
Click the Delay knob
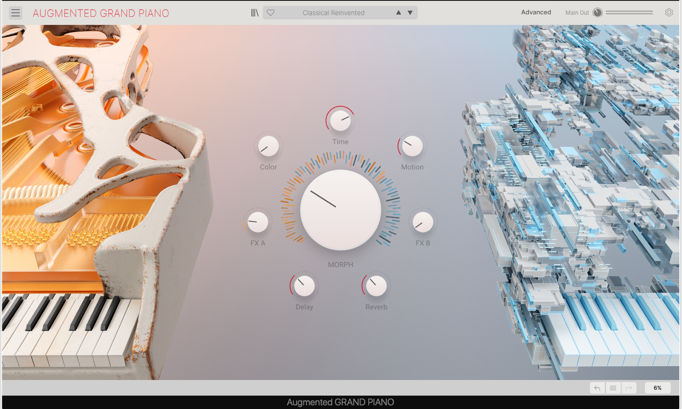304,286
